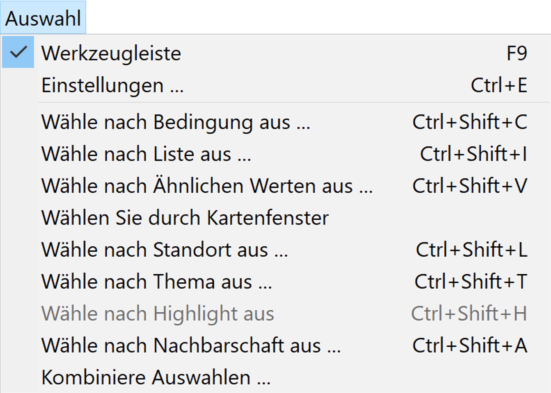Click the Ctrl+Shift+V shortcut text
The height and width of the screenshot is (393, 551).
click(470, 186)
